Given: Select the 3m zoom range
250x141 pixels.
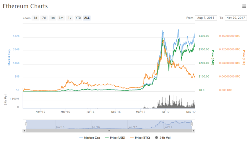Looking at the screenshot, I should tap(61, 18).
